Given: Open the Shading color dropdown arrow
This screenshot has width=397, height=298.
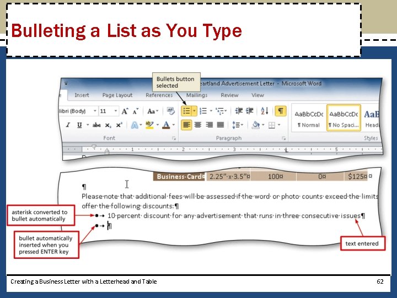Looking at the screenshot, I should 263,125.
